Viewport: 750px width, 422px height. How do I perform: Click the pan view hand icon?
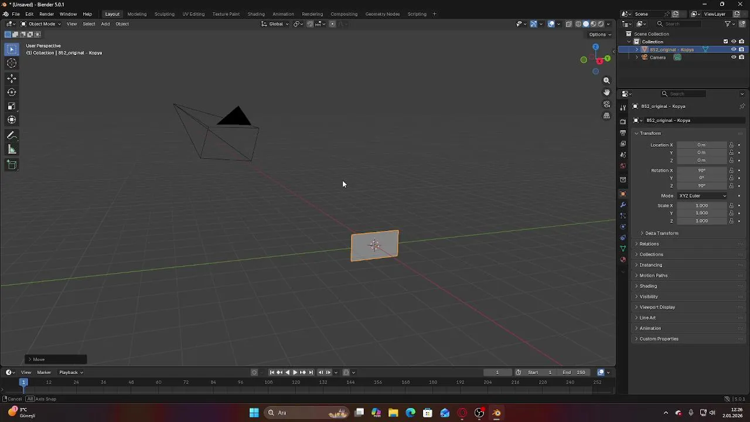click(x=606, y=92)
